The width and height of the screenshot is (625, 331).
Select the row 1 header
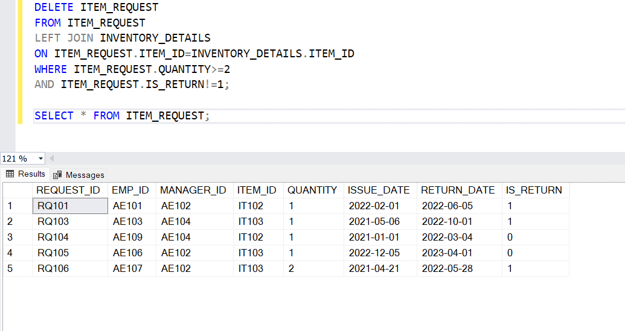(x=18, y=206)
